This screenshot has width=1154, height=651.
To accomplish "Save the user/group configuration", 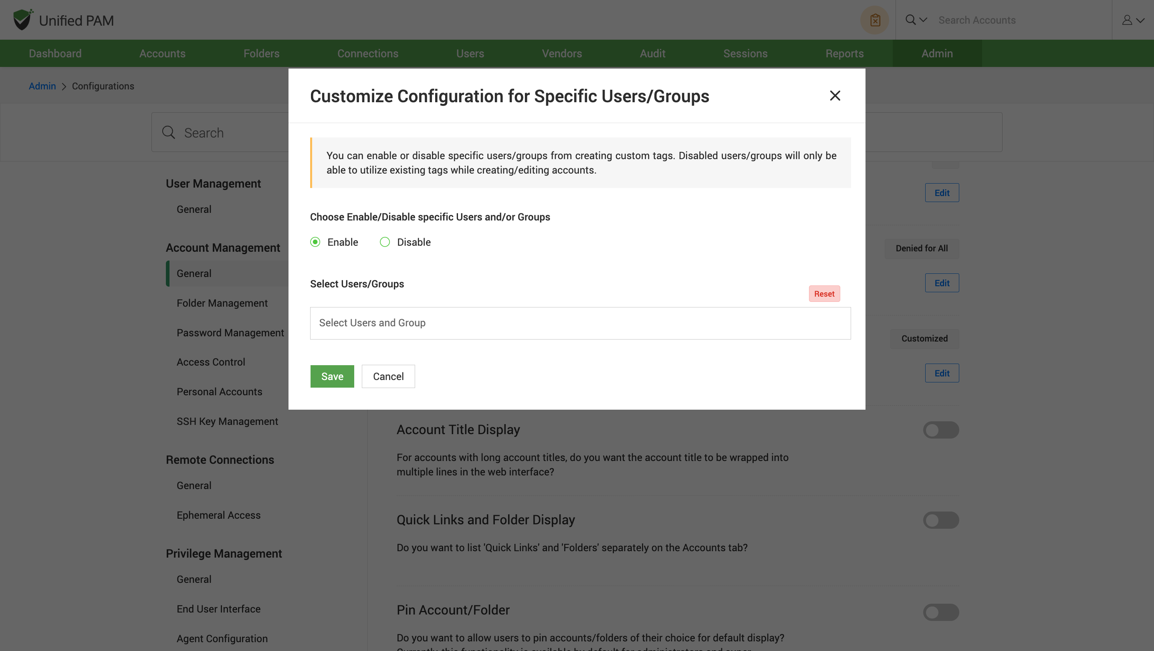I will point(332,376).
